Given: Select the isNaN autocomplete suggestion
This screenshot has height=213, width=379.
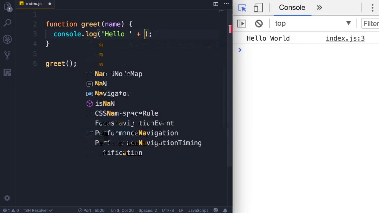Looking at the screenshot, I should pos(105,104).
